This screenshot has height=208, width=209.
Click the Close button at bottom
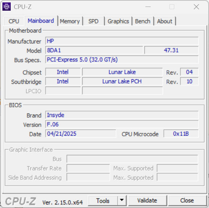click(x=187, y=200)
